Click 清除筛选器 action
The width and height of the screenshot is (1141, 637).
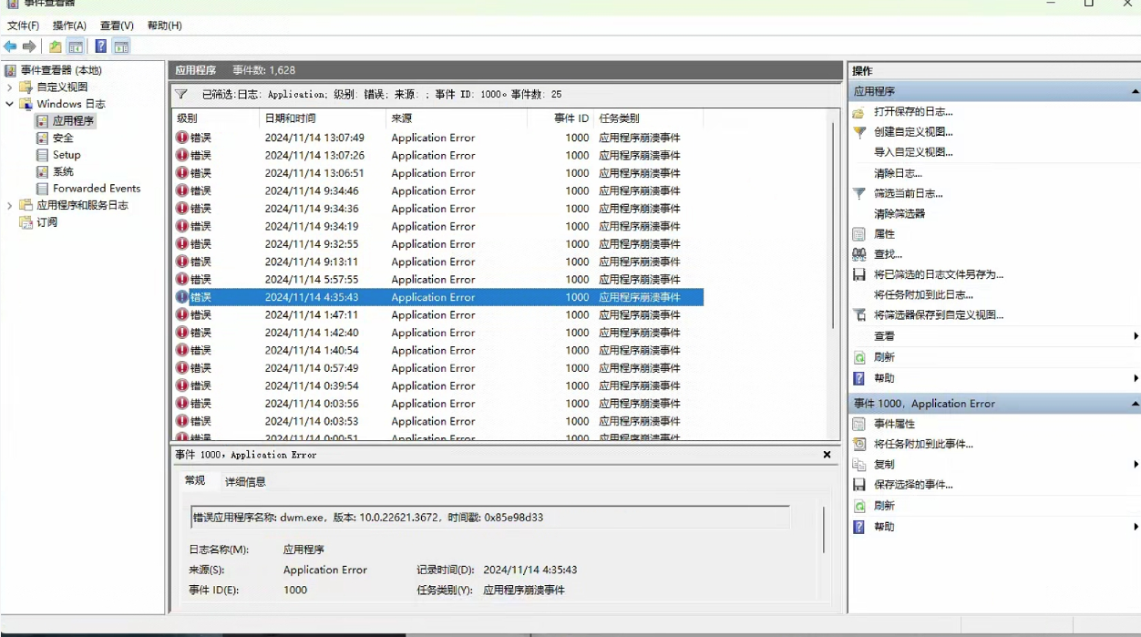tap(899, 213)
